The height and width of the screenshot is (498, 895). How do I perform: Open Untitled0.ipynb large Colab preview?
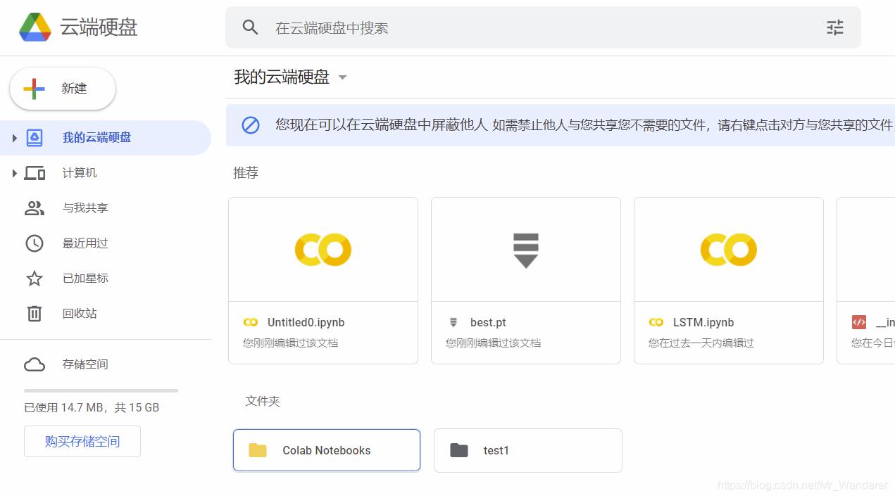pos(323,250)
